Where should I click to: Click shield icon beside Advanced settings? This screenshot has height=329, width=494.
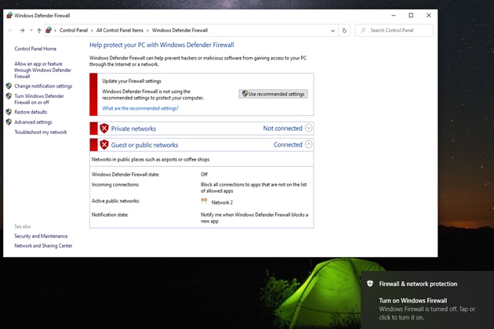(9, 122)
